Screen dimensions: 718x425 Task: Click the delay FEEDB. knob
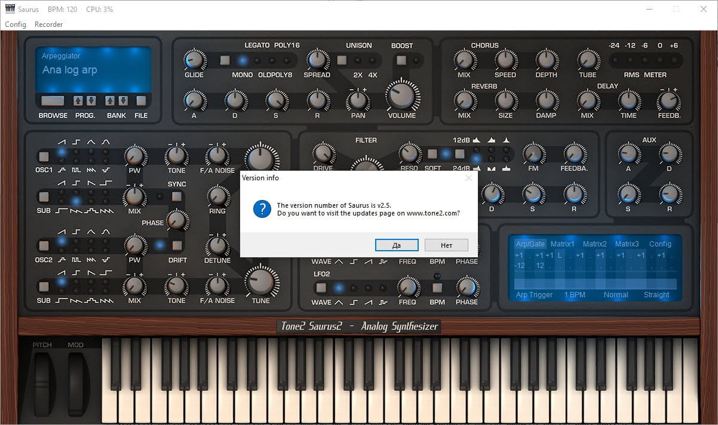pyautogui.click(x=669, y=101)
